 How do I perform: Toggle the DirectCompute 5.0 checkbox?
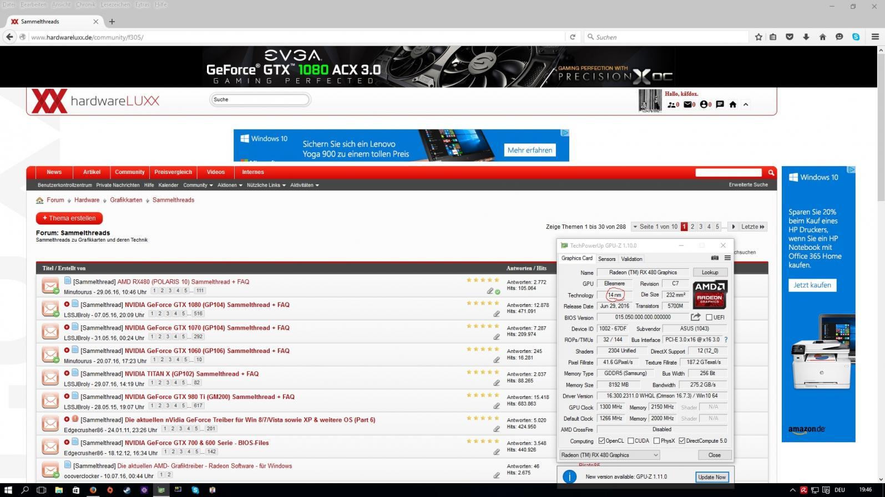[682, 441]
